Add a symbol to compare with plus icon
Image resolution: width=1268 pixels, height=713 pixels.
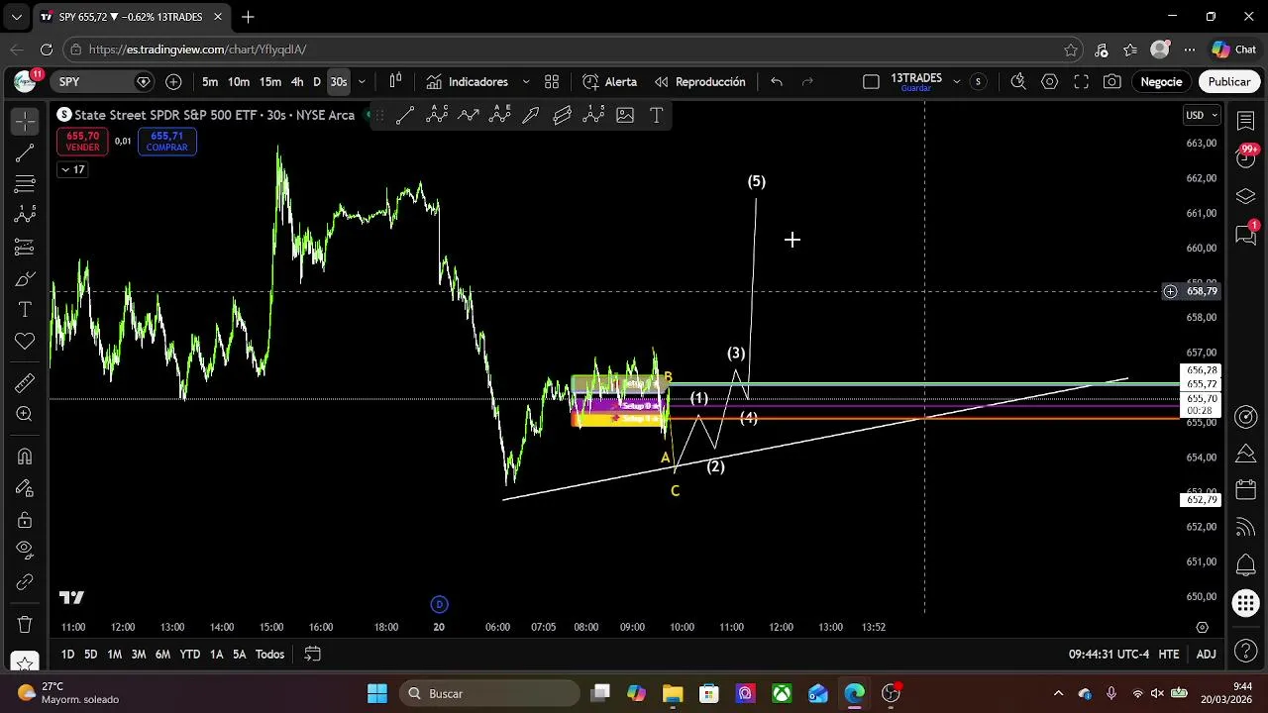[173, 82]
